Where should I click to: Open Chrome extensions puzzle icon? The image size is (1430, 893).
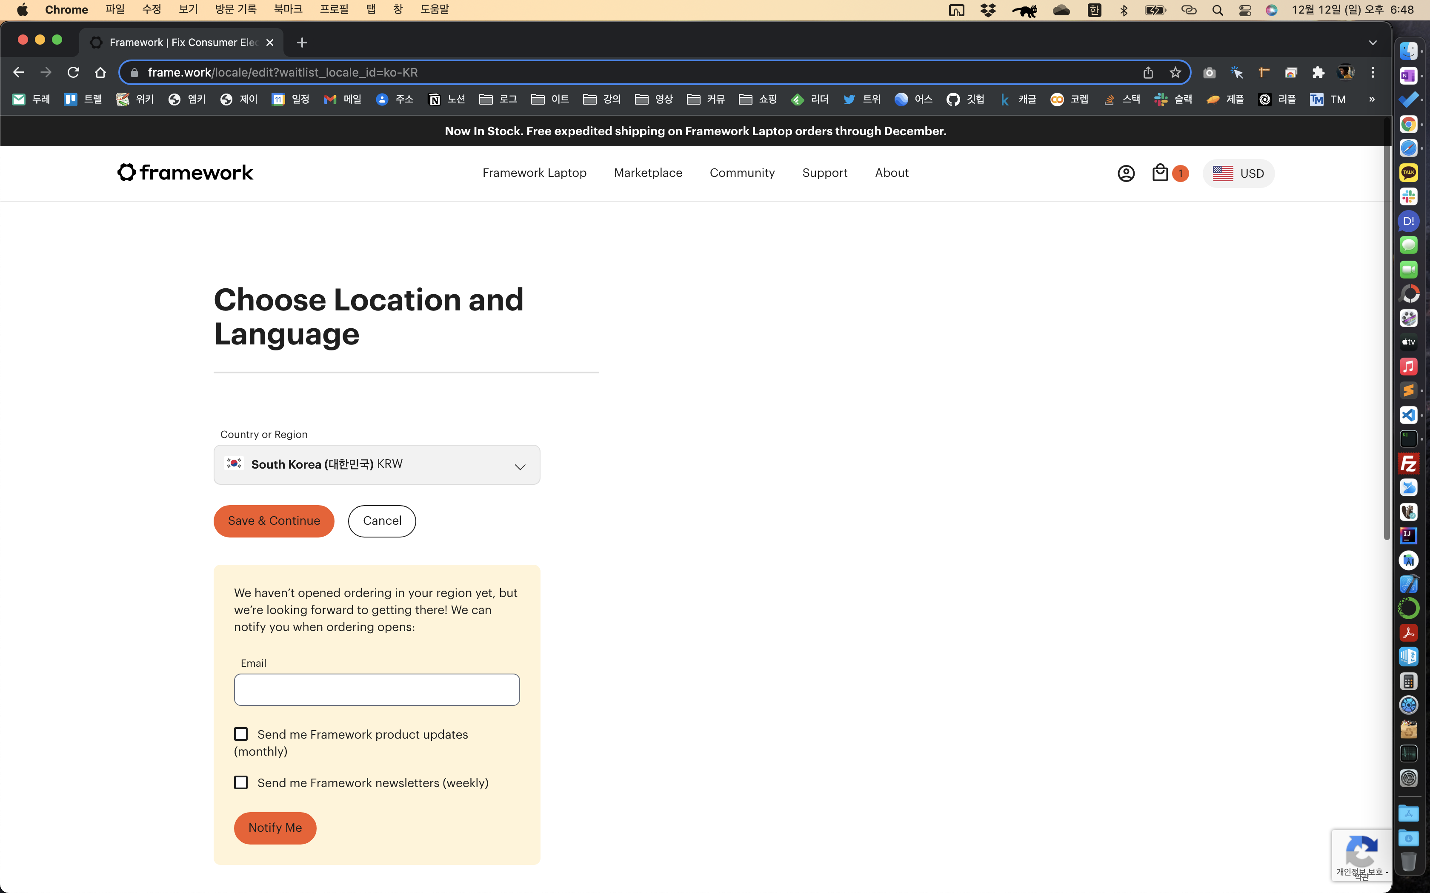(1318, 72)
